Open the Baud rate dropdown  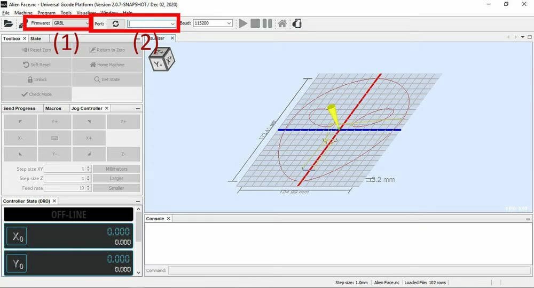(x=229, y=23)
